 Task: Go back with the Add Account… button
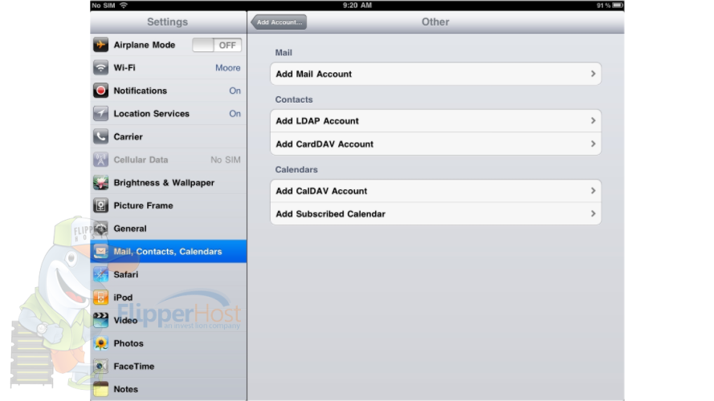(x=279, y=22)
